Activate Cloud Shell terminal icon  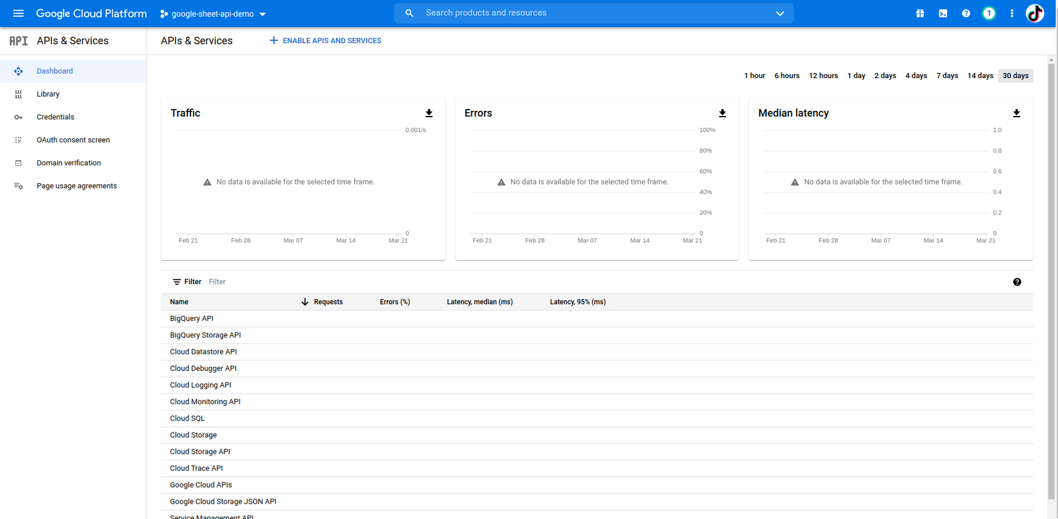point(943,13)
